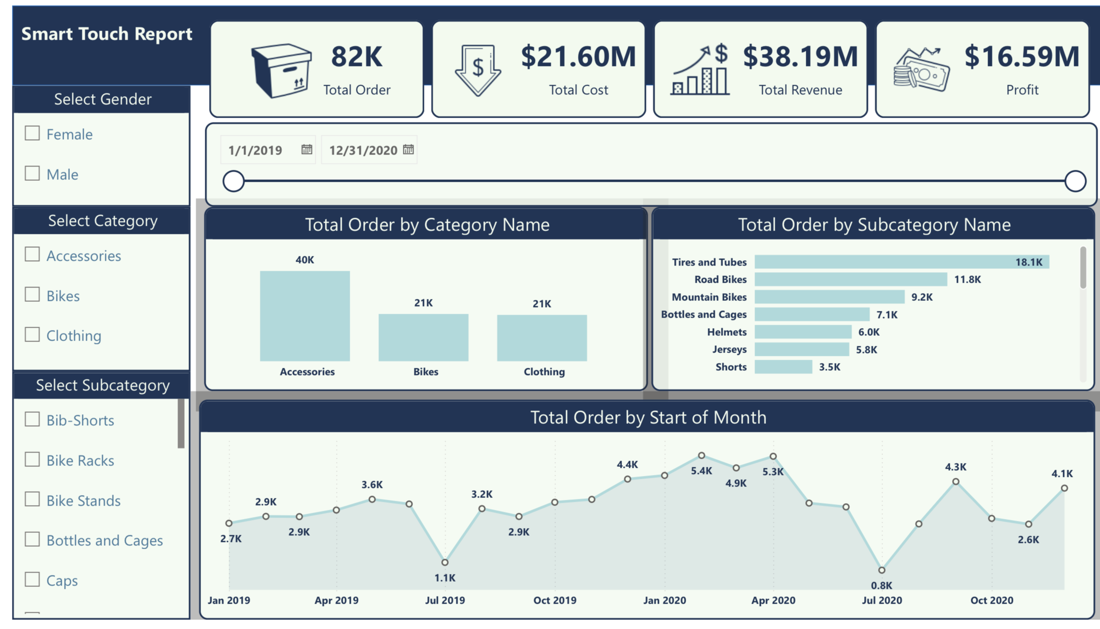The width and height of the screenshot is (1100, 629).
Task: Select the Clothing bar in category chart
Action: (x=542, y=338)
